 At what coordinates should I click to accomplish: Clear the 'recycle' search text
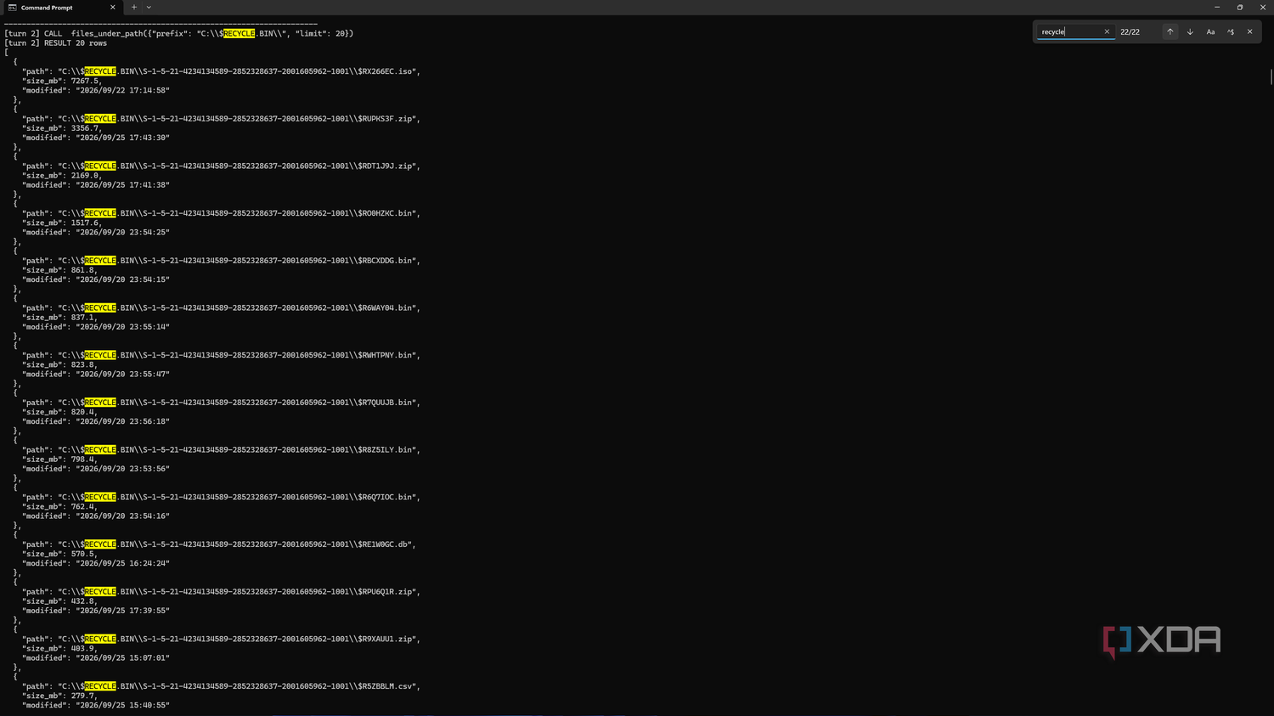(1107, 31)
